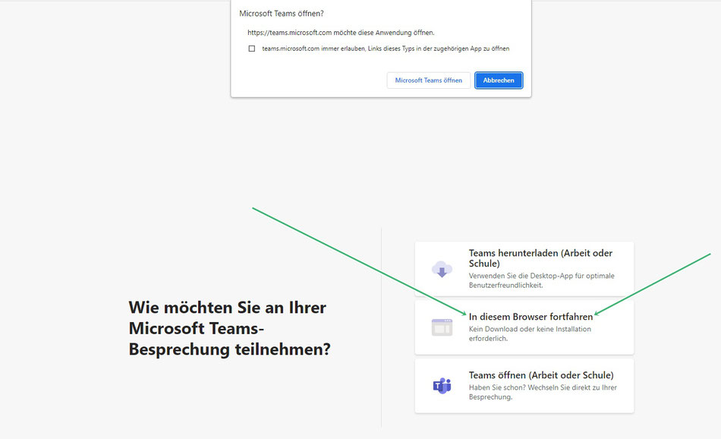Click the 'teams.microsoft.com immer erlauben' label text
721x439 pixels.
coord(386,49)
